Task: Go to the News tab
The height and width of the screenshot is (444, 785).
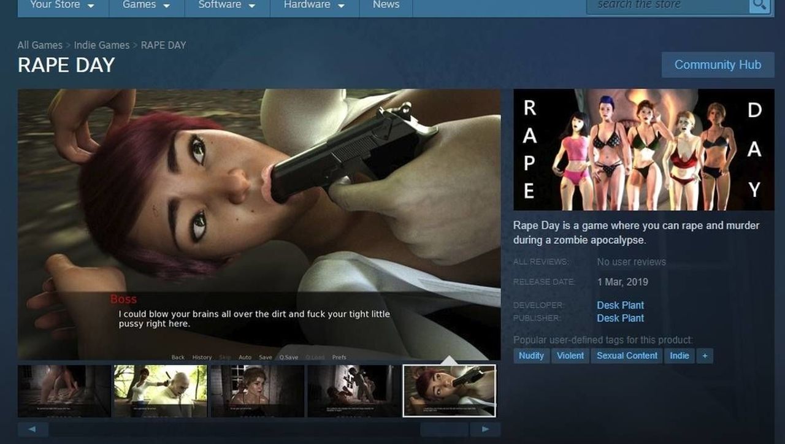Action: [386, 5]
